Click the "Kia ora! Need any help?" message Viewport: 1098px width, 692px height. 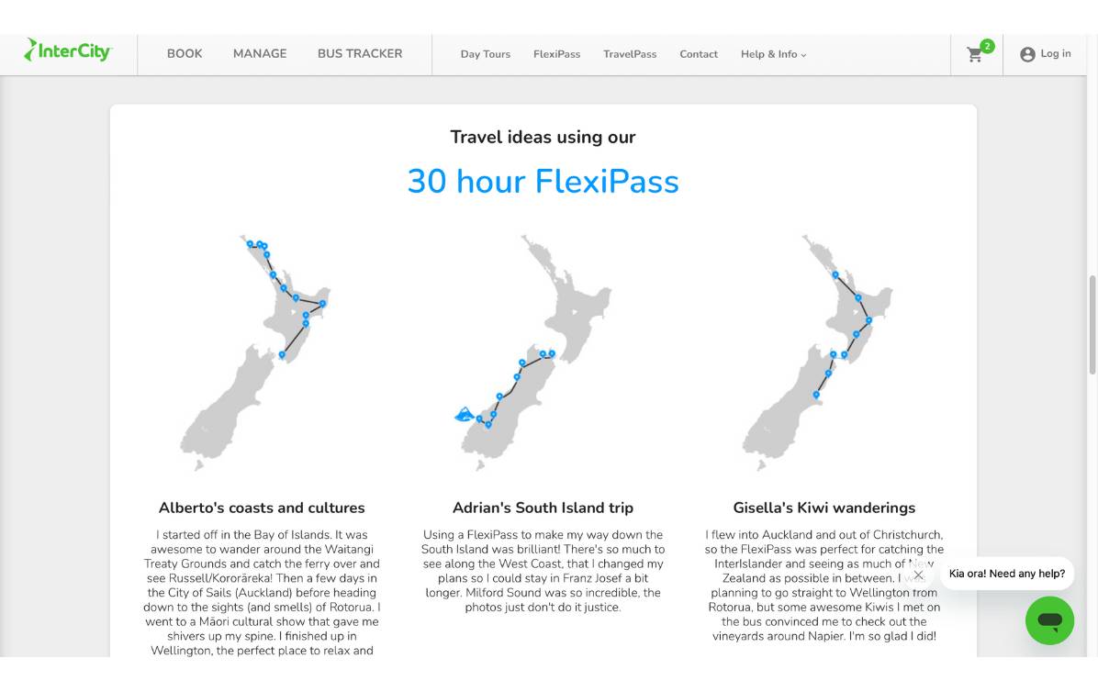[x=1007, y=574]
